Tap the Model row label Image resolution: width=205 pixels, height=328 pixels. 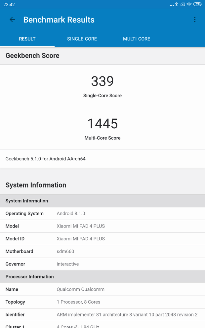click(12, 226)
